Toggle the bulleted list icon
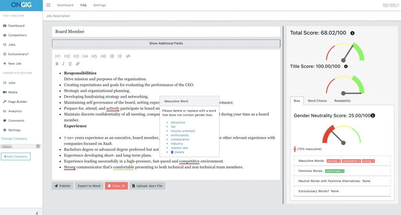 point(112,56)
